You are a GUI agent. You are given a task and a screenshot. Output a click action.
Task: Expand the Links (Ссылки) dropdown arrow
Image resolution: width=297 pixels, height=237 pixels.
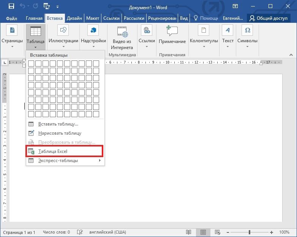point(147,47)
